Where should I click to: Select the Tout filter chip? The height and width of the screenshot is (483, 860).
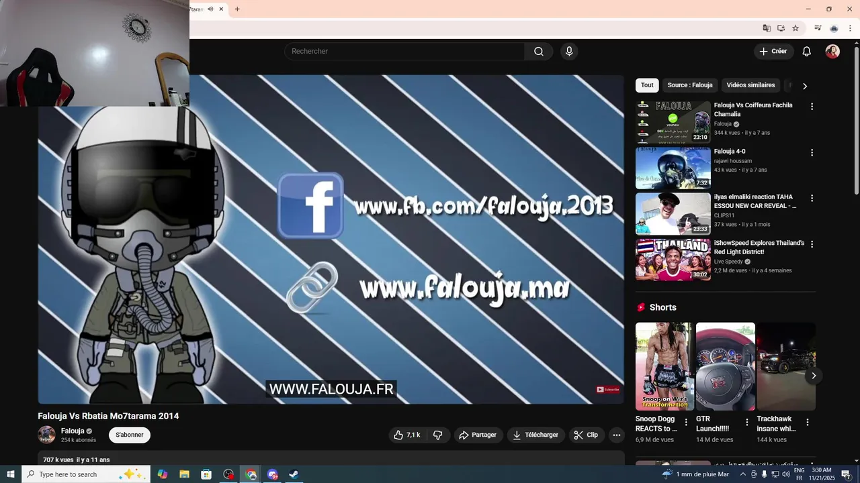click(x=647, y=85)
